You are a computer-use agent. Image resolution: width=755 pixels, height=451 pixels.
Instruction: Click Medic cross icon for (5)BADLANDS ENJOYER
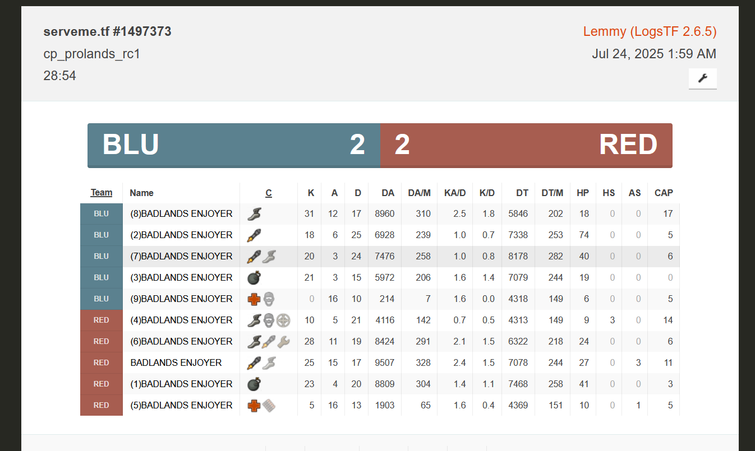coord(254,405)
